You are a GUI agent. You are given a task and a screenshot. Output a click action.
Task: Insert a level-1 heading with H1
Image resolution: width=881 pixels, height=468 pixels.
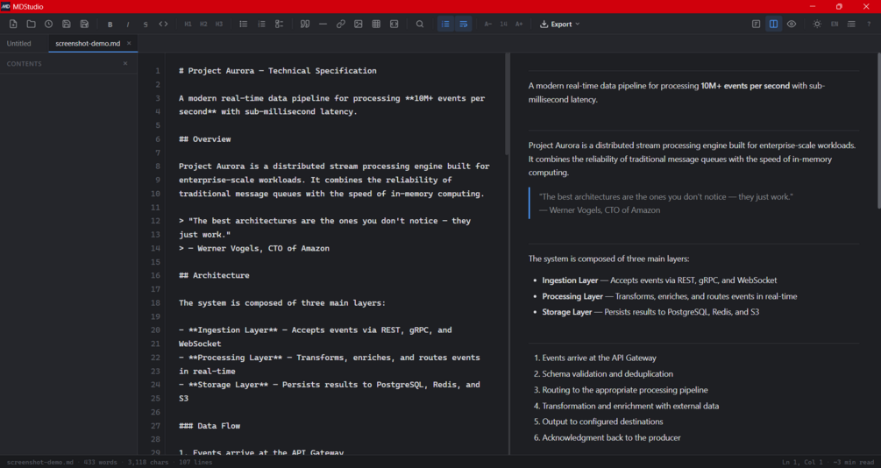(188, 25)
